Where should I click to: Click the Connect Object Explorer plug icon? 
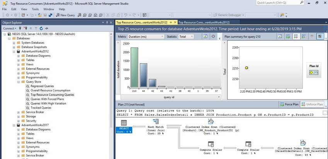click(20, 28)
